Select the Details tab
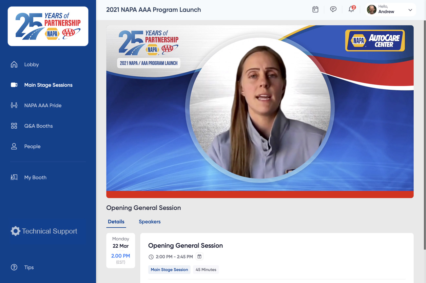The height and width of the screenshot is (283, 426). 116,222
